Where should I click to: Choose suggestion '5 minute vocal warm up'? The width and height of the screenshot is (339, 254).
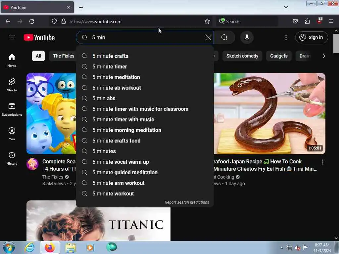point(145,162)
